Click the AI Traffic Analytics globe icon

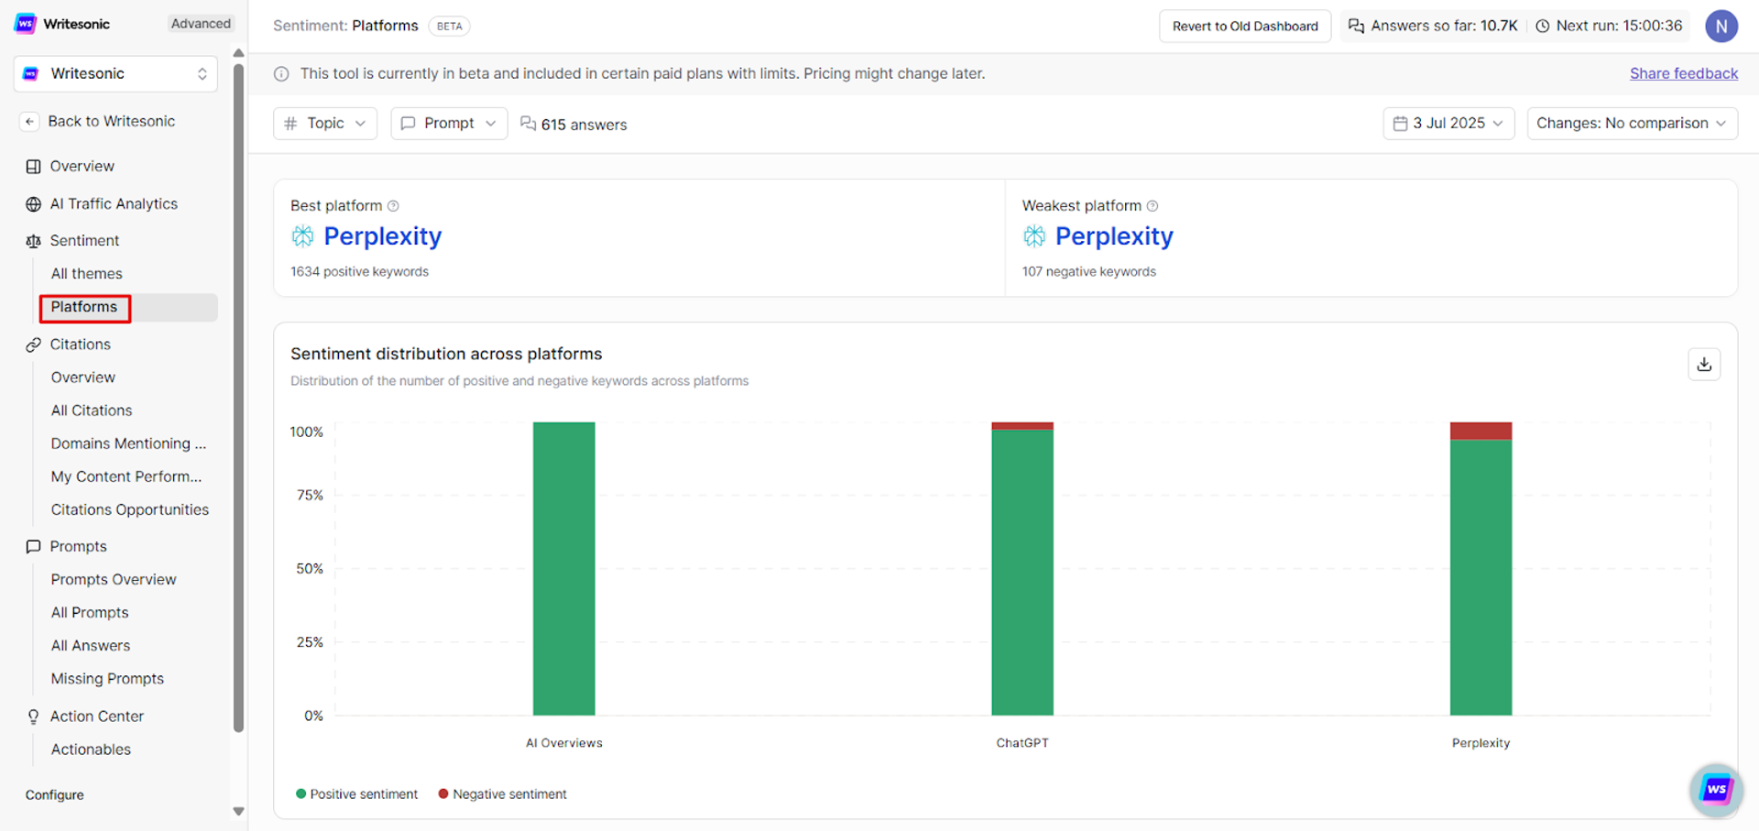click(34, 204)
